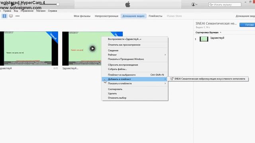Expand the 'Показать в плейлисте' submenu
Screen dimensions: 255x143
[135, 83]
